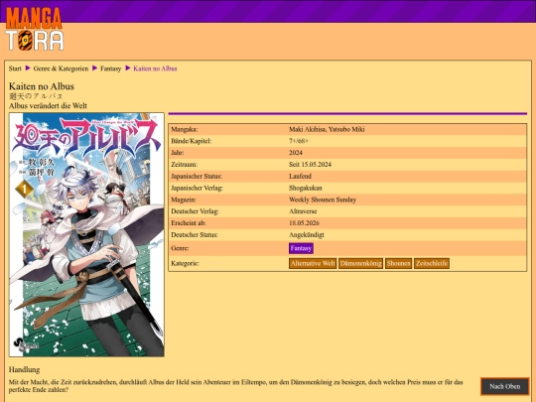Screen dimensions: 536x402
Task: Click the Mangaka: row label
Action: pyautogui.click(x=185, y=129)
